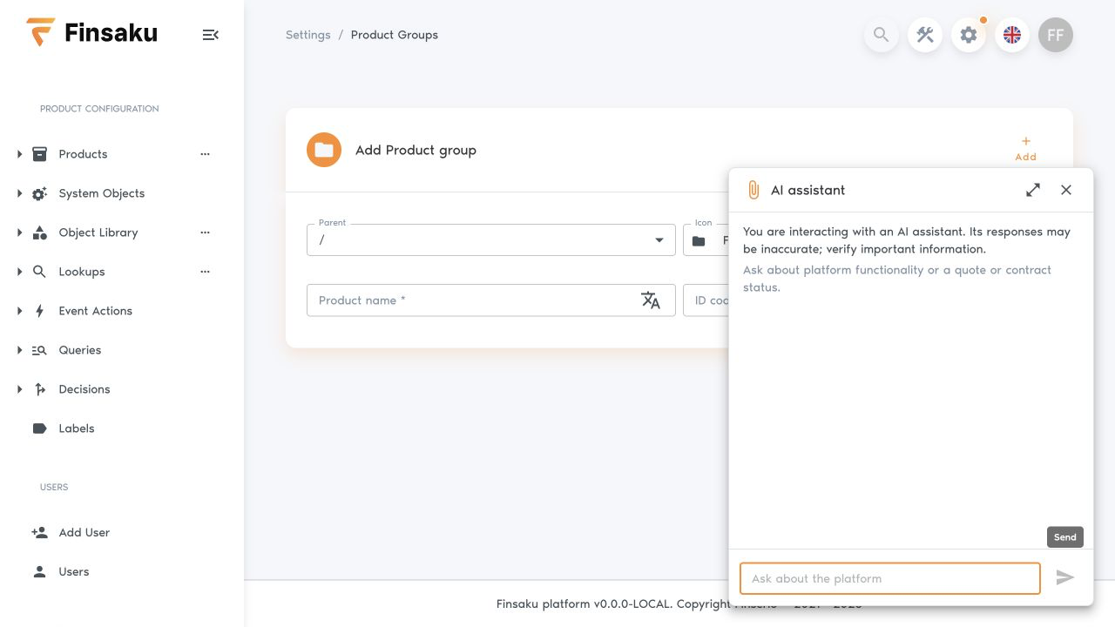
Task: Click the translate icon in Product name
Action: (x=651, y=300)
